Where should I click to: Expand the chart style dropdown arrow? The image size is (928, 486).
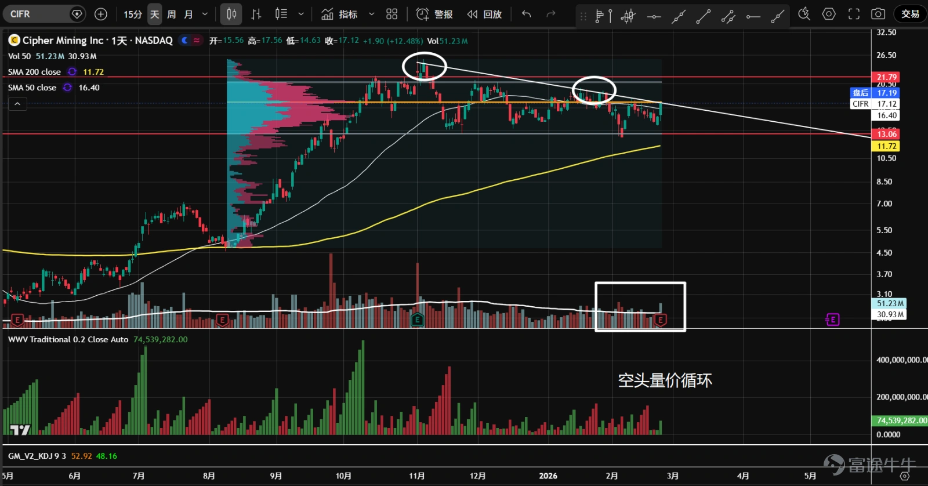(x=301, y=14)
